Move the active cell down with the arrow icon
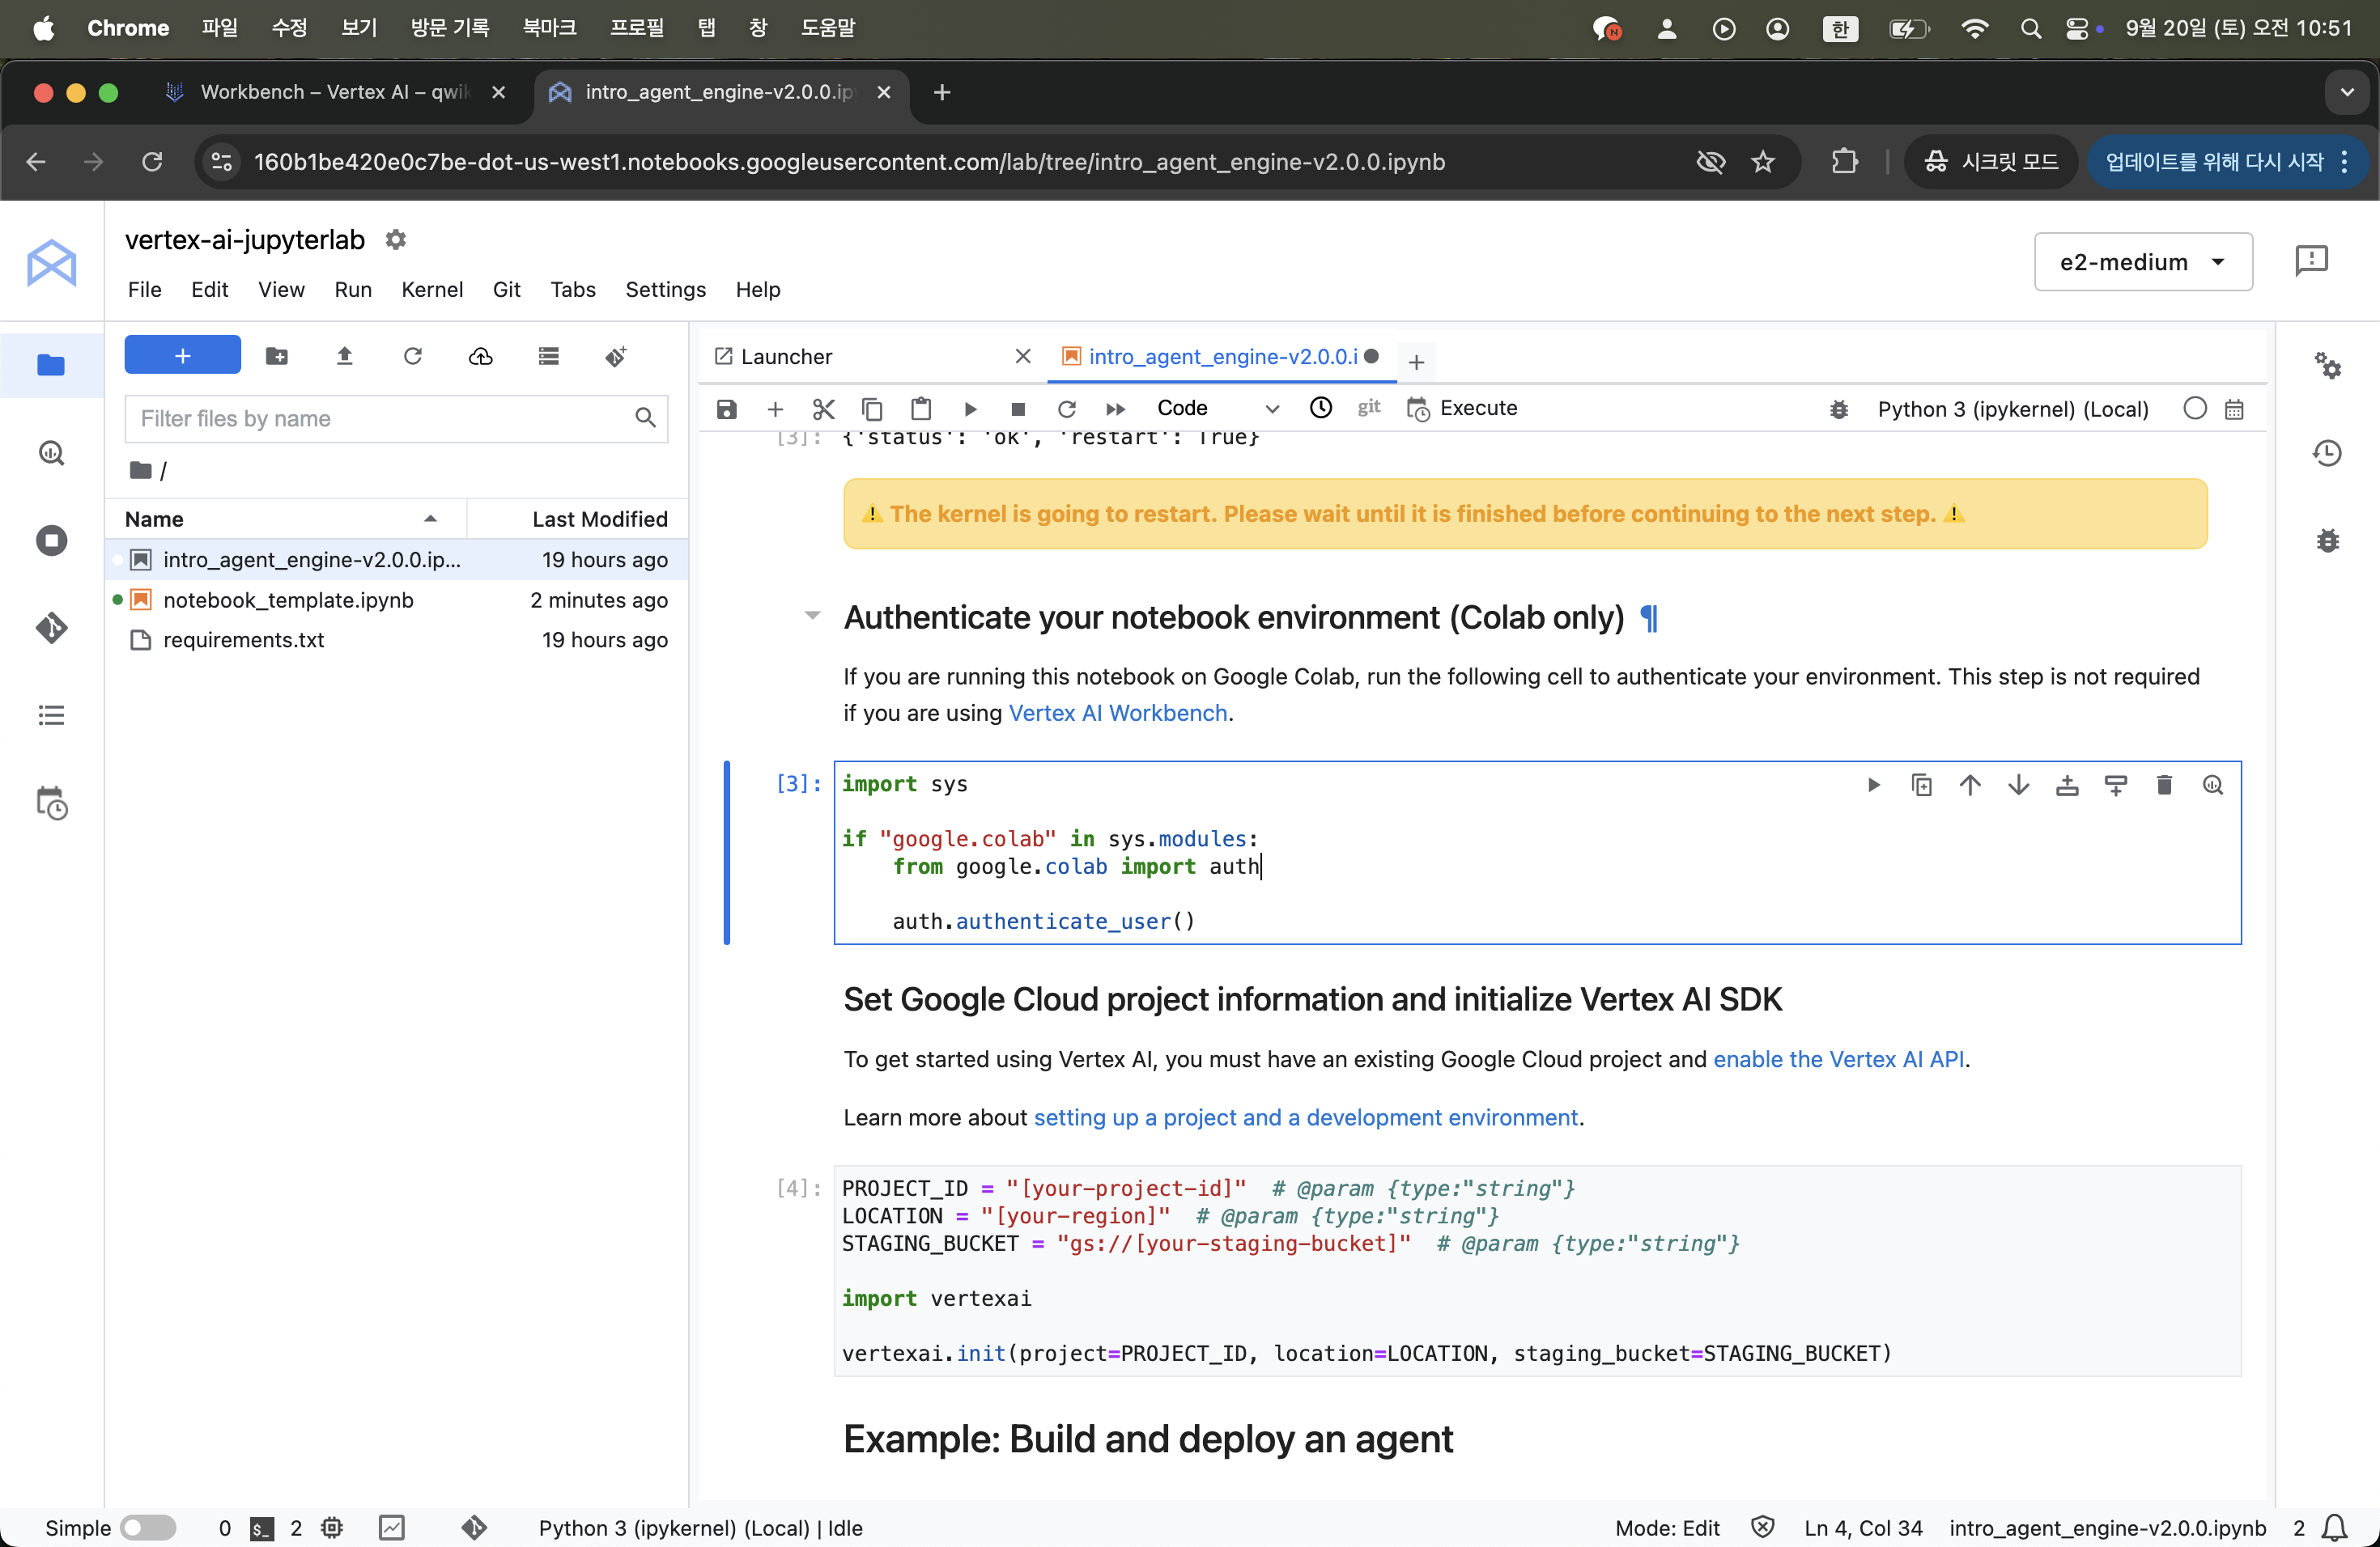The image size is (2380, 1547). (x=2018, y=786)
